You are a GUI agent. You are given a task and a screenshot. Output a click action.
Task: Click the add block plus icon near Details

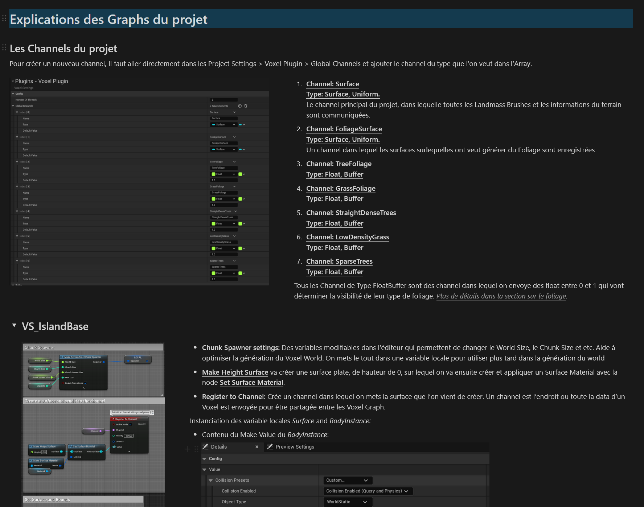point(187,449)
